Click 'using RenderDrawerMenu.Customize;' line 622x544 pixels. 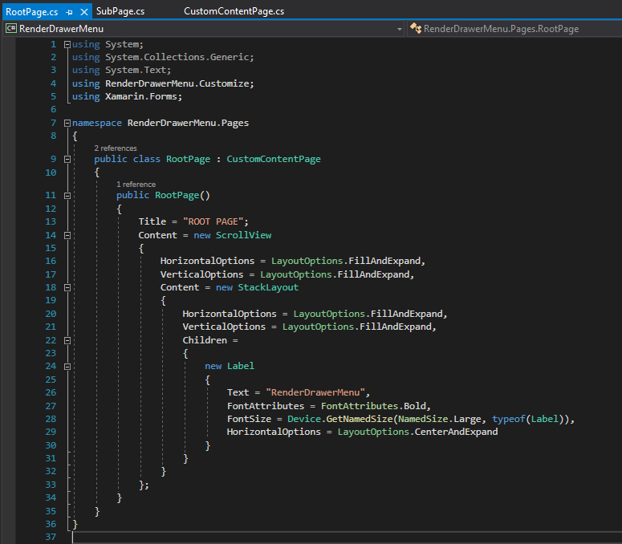point(163,83)
